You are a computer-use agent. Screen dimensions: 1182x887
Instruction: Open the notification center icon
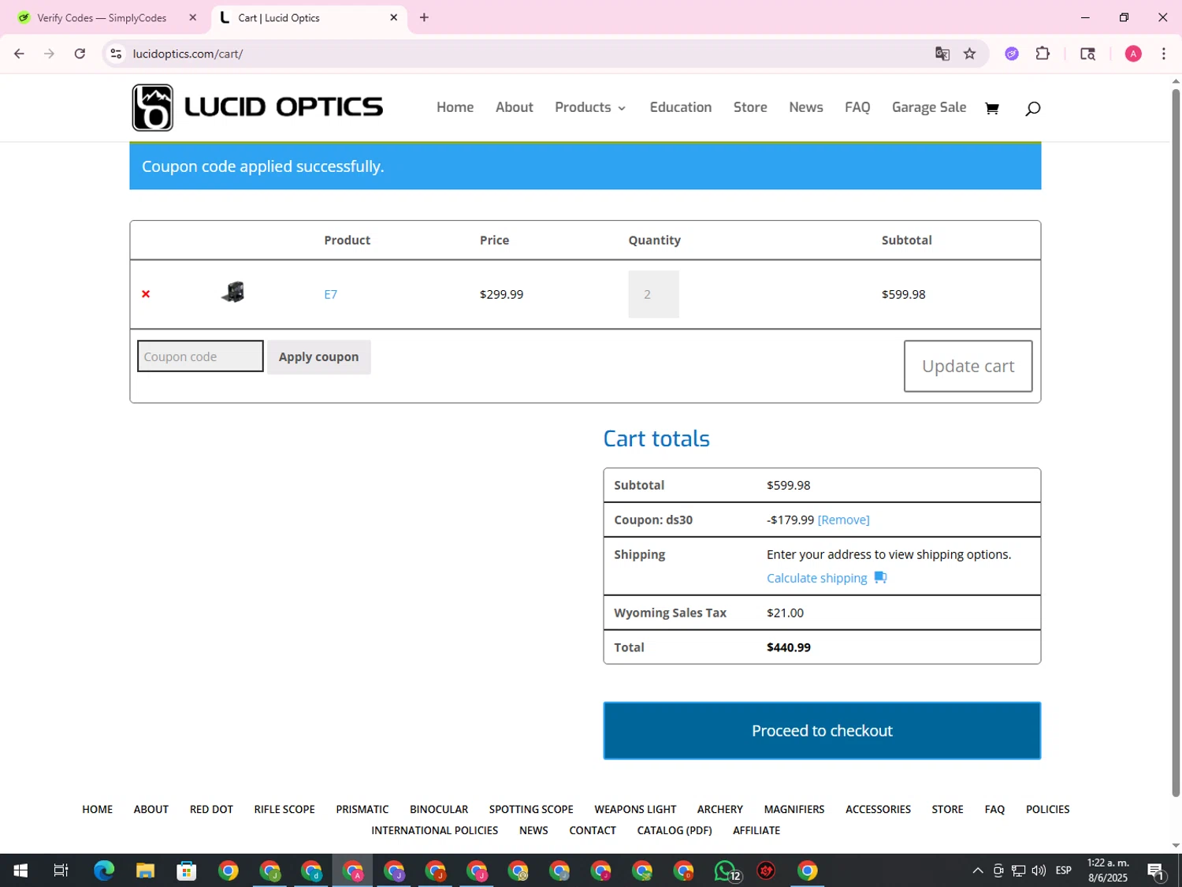[1156, 870]
